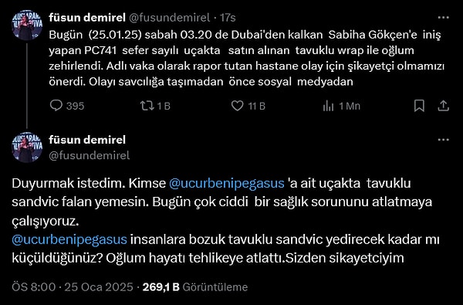Open the @fusundemirel handle in first tweet

[x=169, y=18]
